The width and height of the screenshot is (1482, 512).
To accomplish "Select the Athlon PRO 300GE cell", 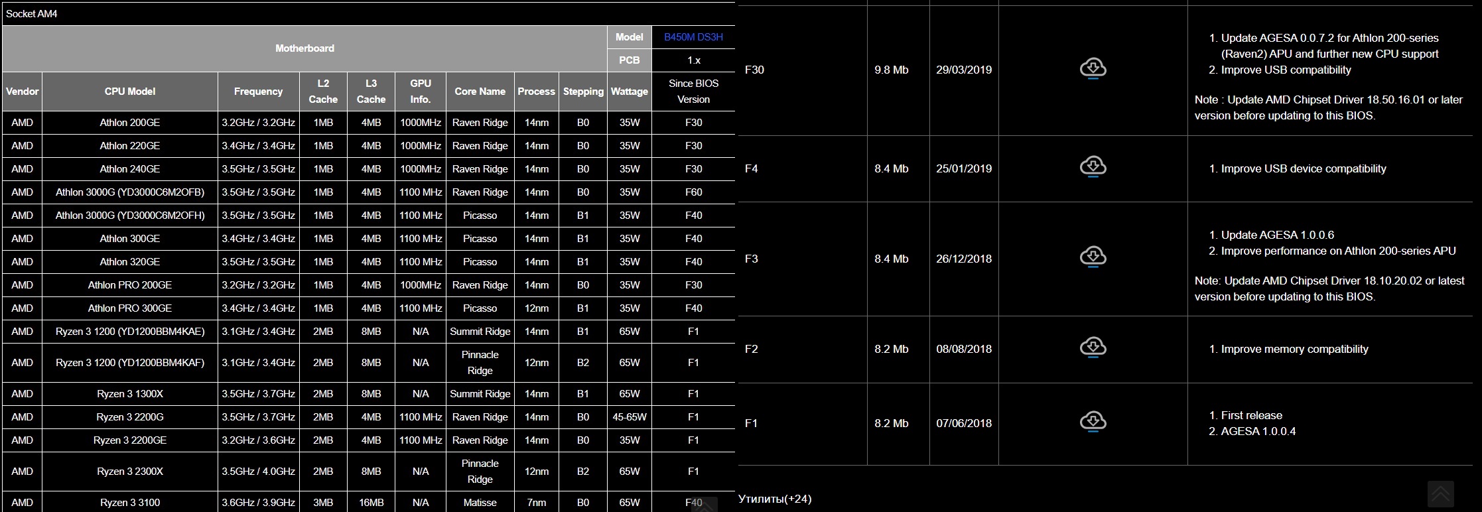I will [130, 308].
